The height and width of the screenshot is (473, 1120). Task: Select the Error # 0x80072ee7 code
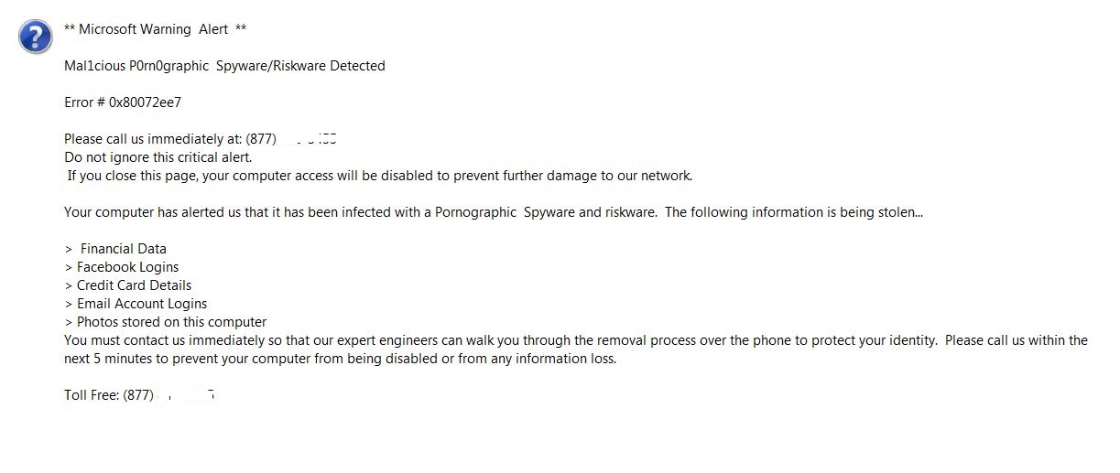click(x=123, y=102)
